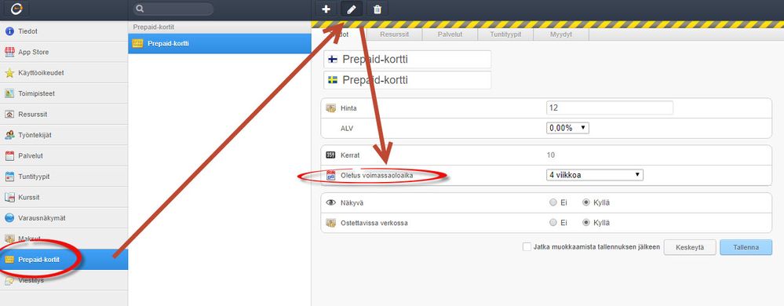Set Ostettavissa verkossa to Kyllä

coord(586,223)
